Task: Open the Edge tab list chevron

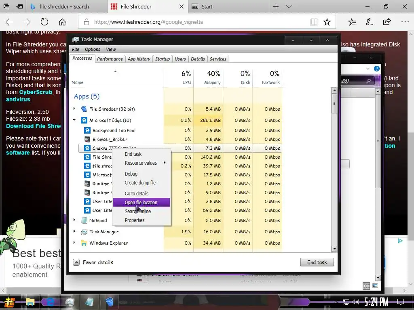Action: [289, 6]
